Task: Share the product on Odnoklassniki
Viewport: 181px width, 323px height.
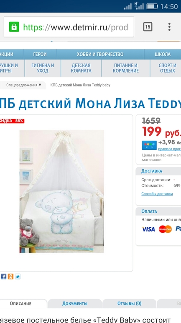Action: tap(11, 276)
